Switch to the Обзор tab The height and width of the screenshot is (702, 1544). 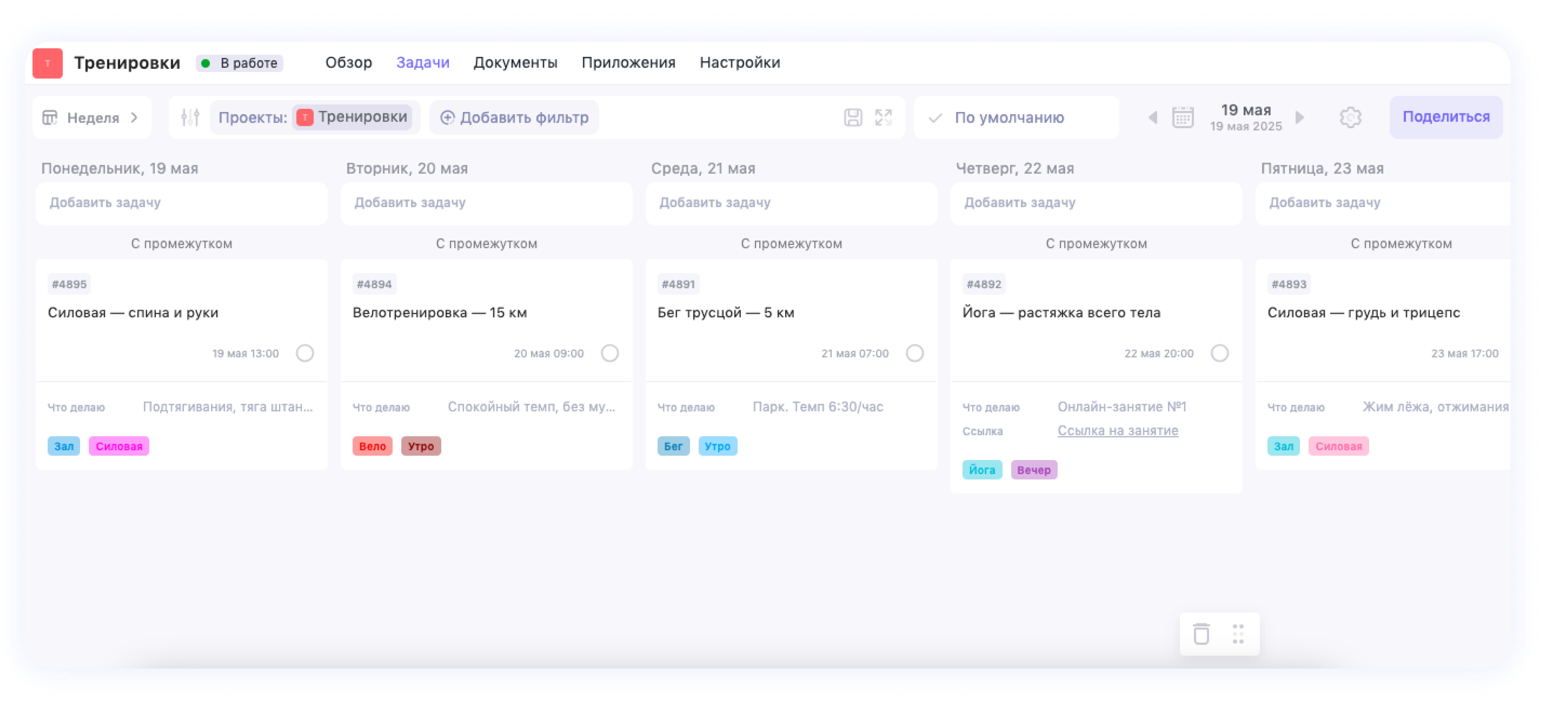(x=348, y=62)
